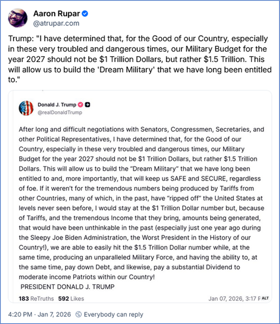Viewport: 280px width, 324px height.
Task: Click the black square badge after Trump's name
Action: point(88,105)
